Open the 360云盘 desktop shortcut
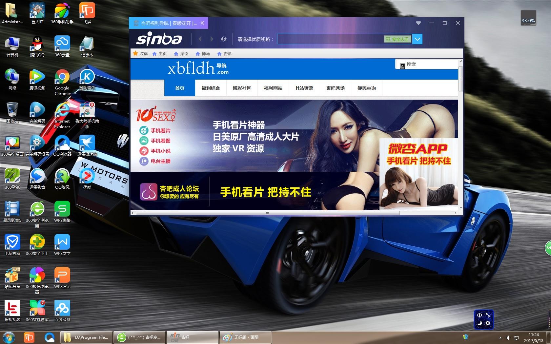This screenshot has height=344, width=551. [62, 46]
